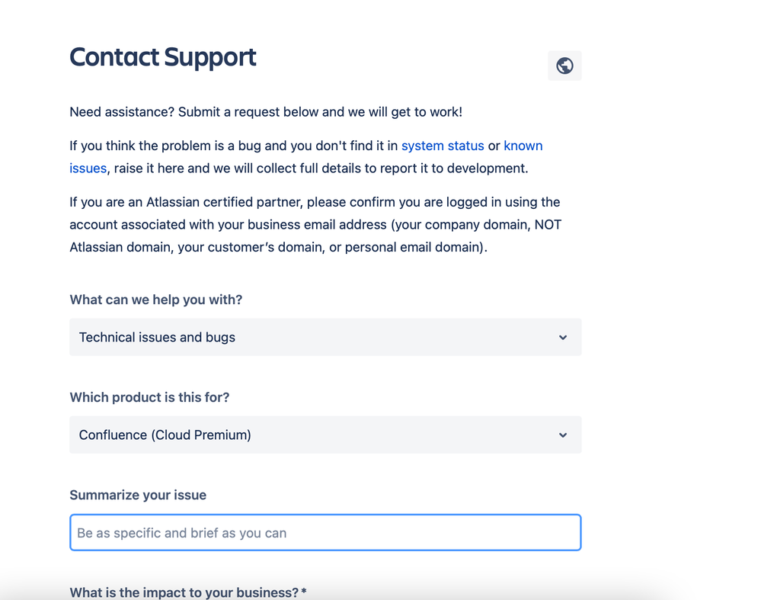Click the 'Summarize your issue' label
This screenshot has height=600, width=761.
click(x=138, y=495)
